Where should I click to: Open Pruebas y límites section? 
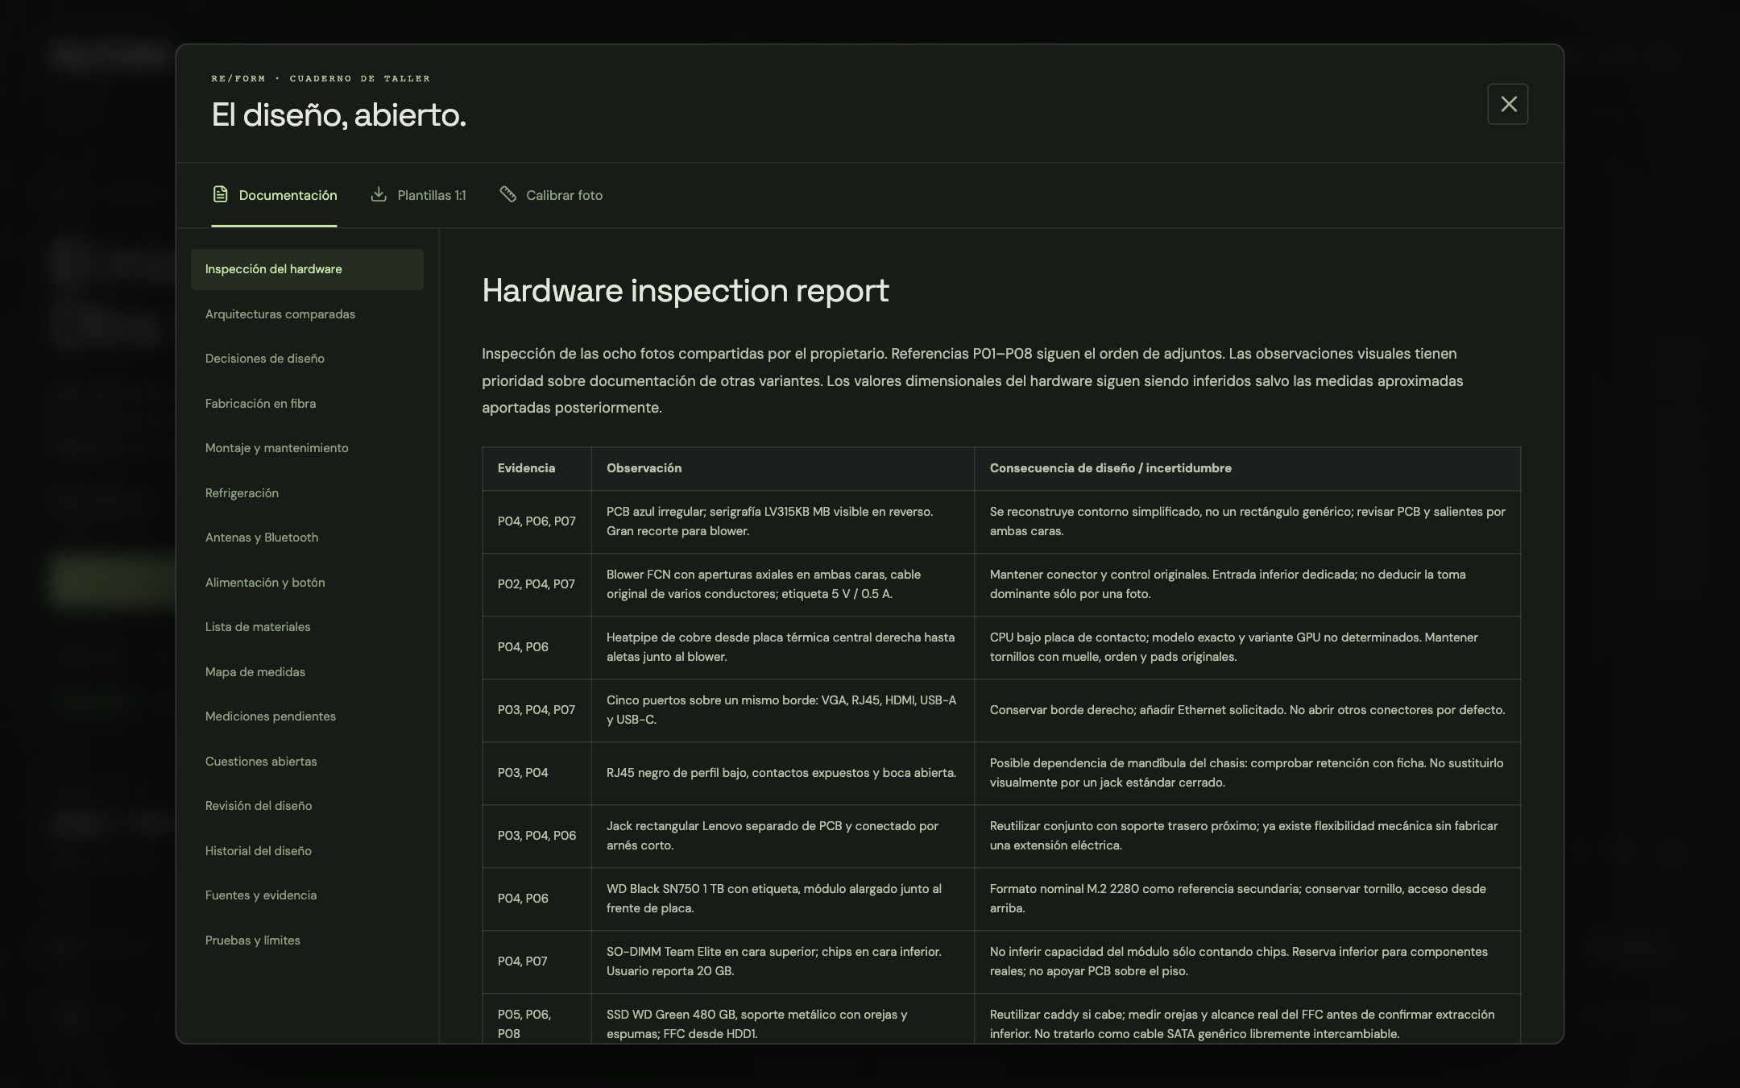[x=307, y=941]
